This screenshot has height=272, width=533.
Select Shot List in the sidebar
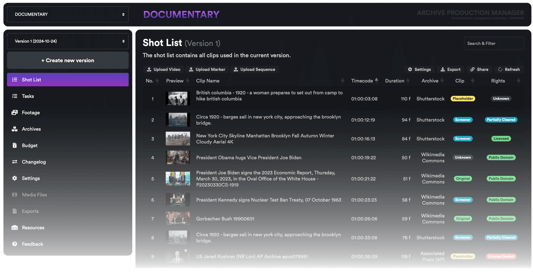(67, 80)
